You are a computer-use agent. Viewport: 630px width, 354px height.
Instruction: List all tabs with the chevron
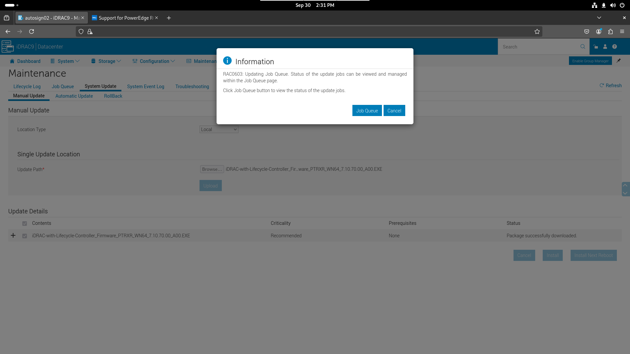click(x=599, y=18)
